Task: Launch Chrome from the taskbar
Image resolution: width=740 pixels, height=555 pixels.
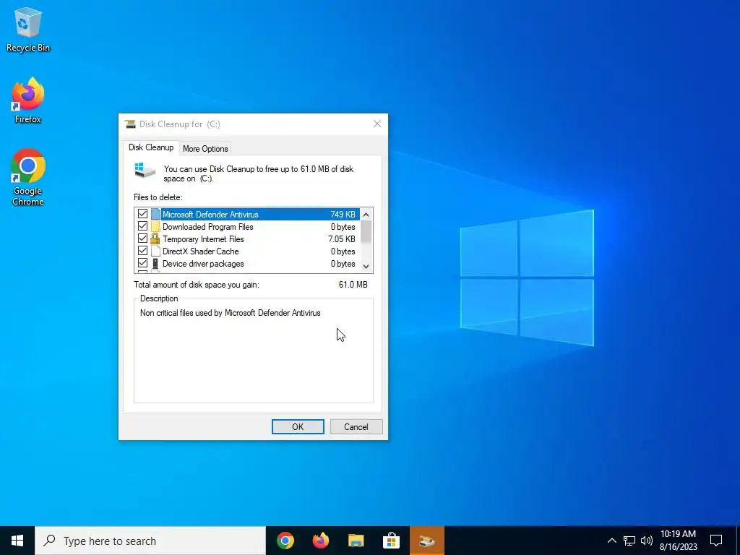Action: tap(285, 541)
